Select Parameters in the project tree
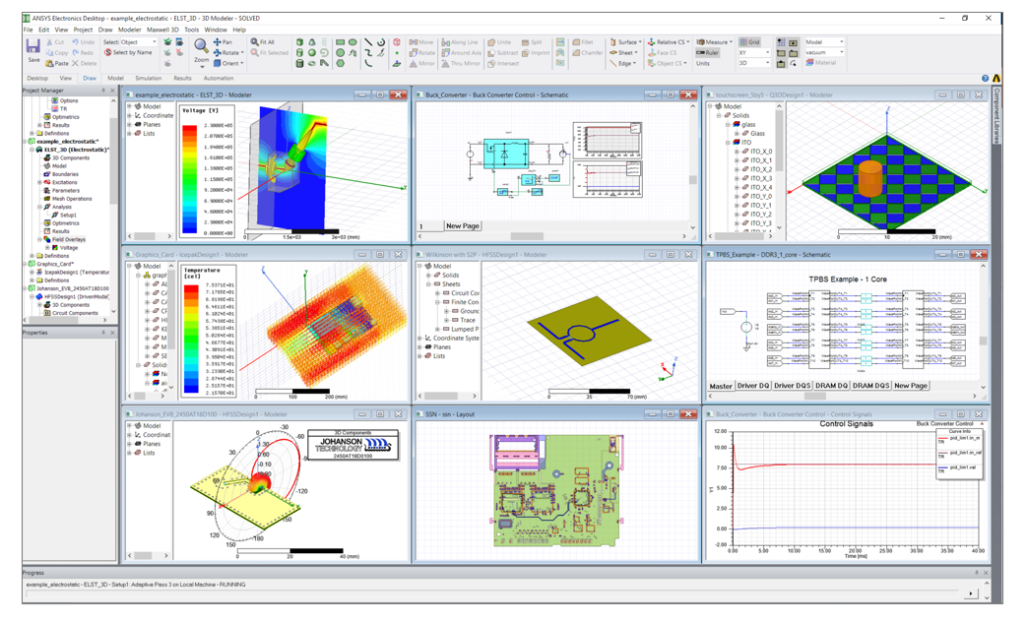Viewport: 1027px width, 622px height. pos(66,191)
